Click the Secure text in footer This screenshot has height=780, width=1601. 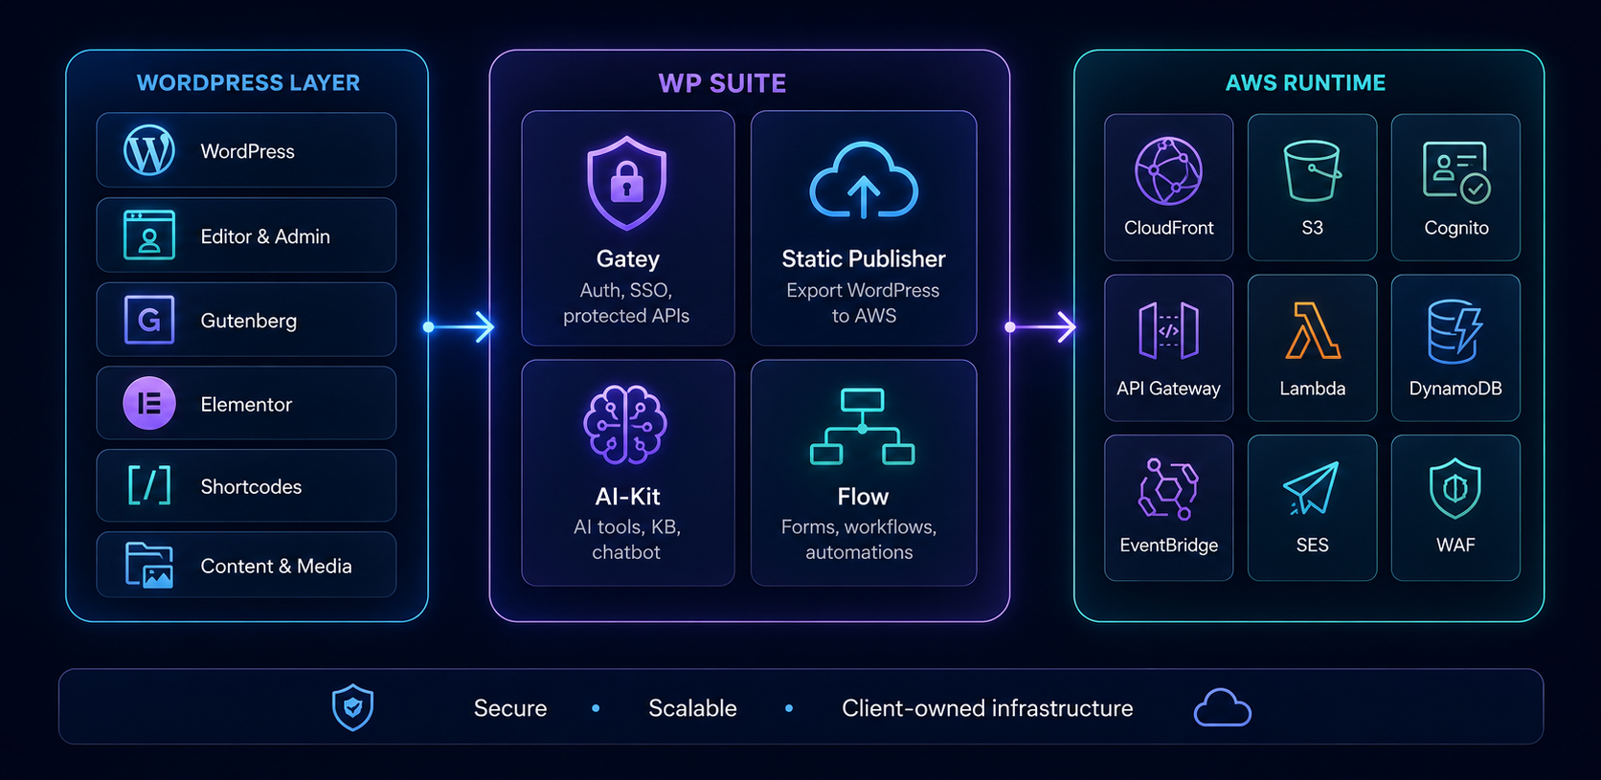(x=510, y=708)
